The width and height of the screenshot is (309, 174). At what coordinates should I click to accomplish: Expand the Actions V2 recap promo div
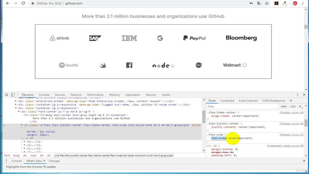tap(16, 104)
